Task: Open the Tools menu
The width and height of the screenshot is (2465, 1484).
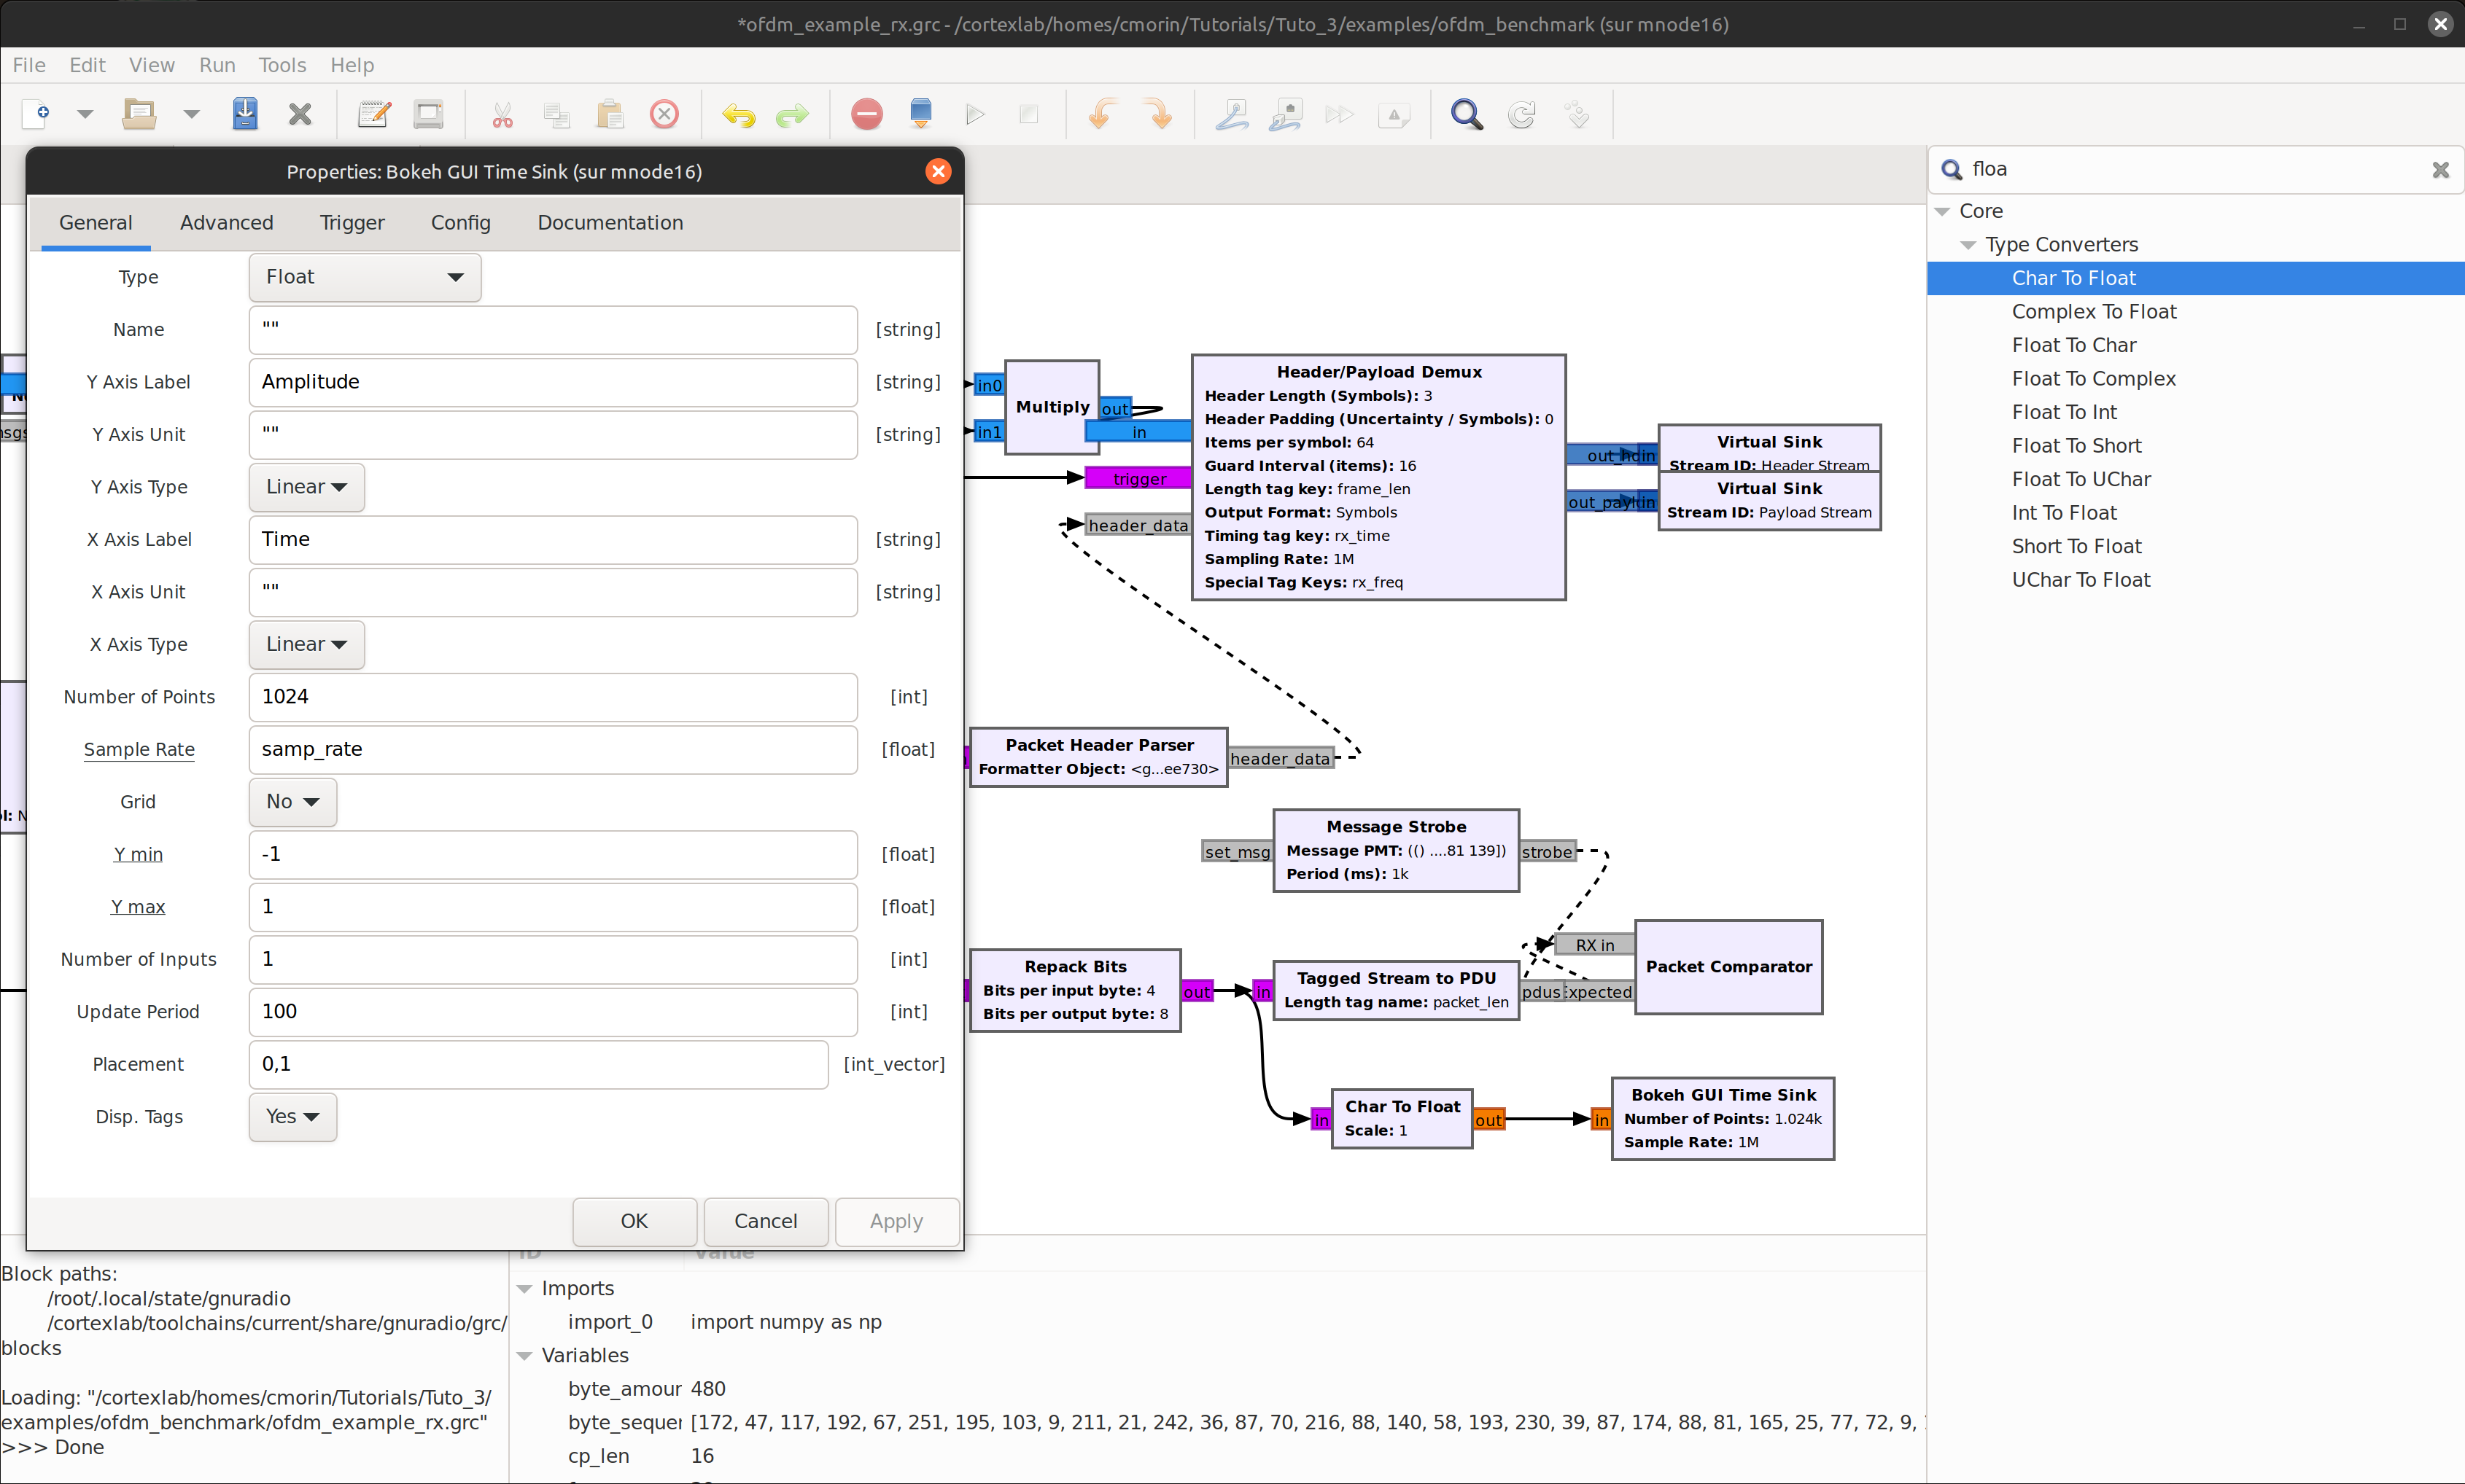Action: [282, 65]
